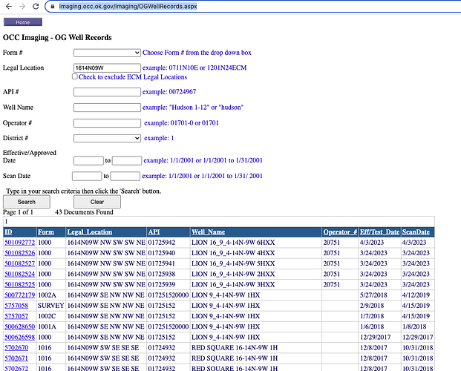Click the API # input field

[107, 92]
